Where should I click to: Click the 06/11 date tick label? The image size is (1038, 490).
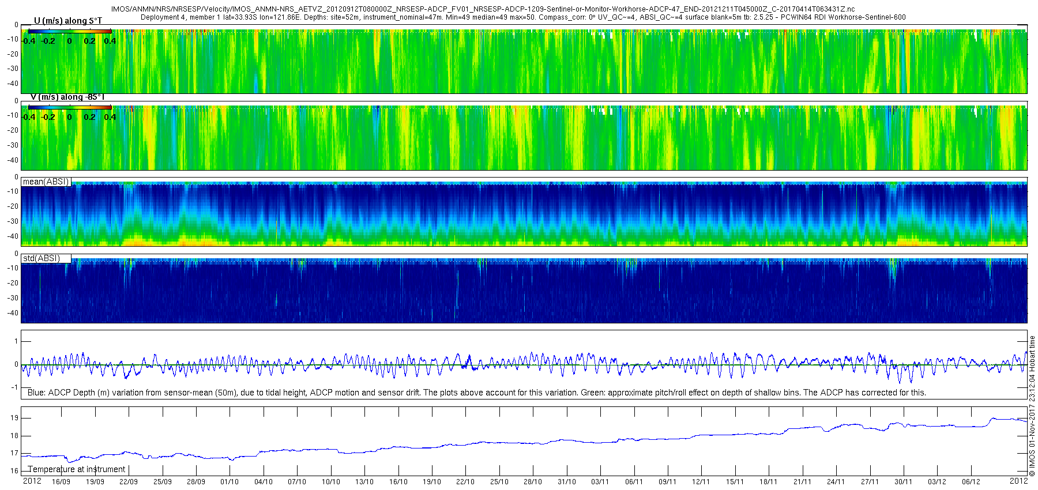click(x=634, y=482)
